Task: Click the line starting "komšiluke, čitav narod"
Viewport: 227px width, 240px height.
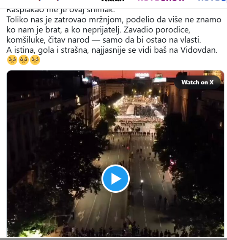Action: point(104,40)
